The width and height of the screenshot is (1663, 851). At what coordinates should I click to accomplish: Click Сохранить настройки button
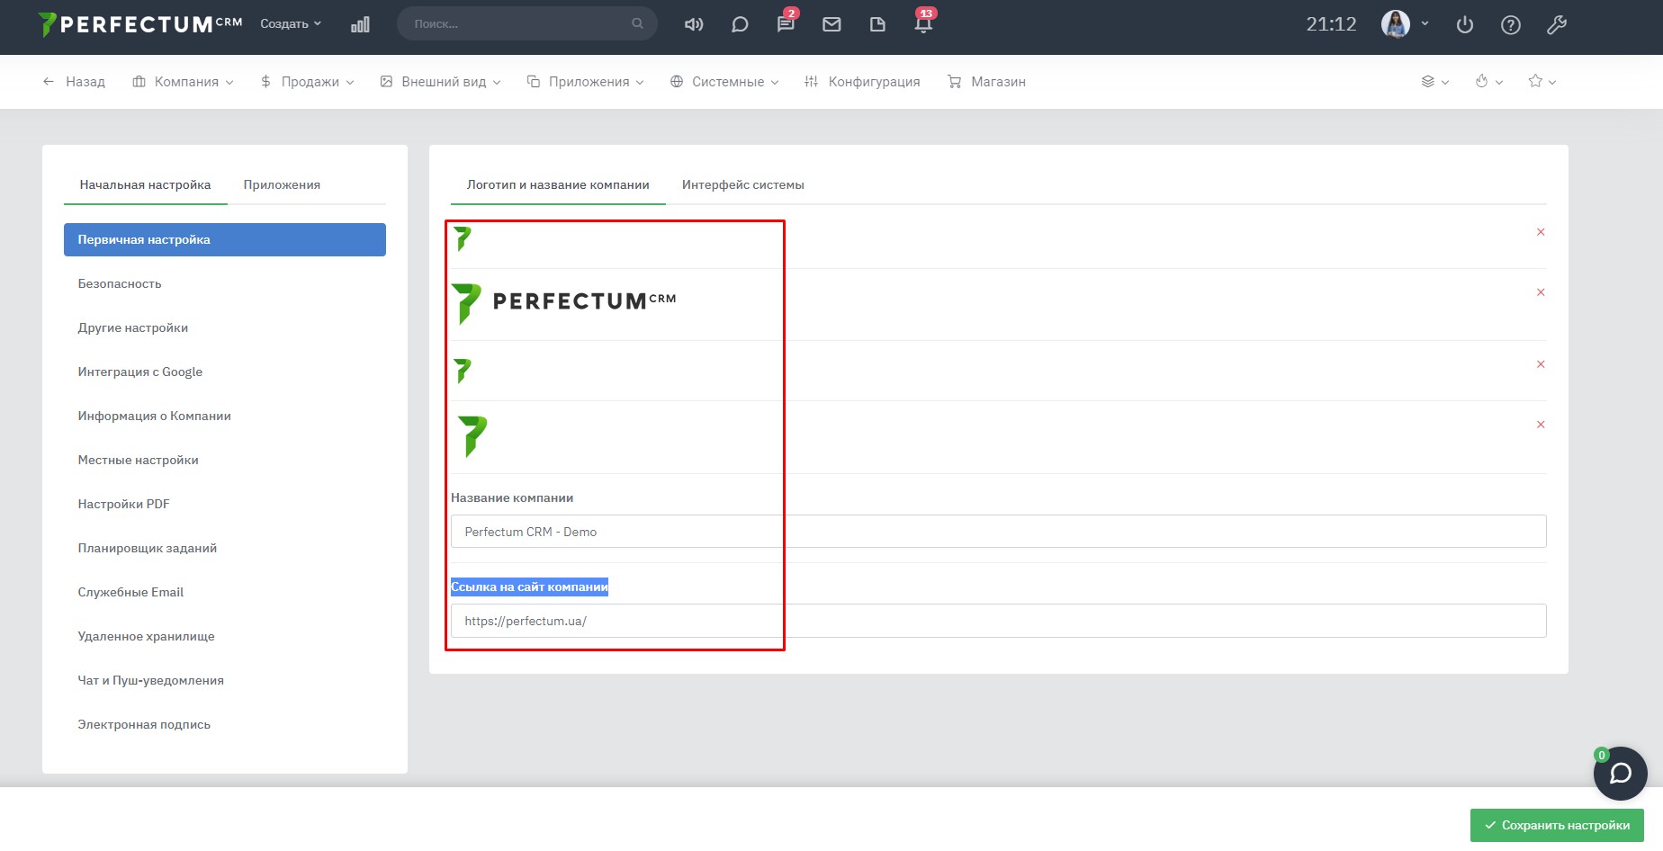coord(1557,825)
